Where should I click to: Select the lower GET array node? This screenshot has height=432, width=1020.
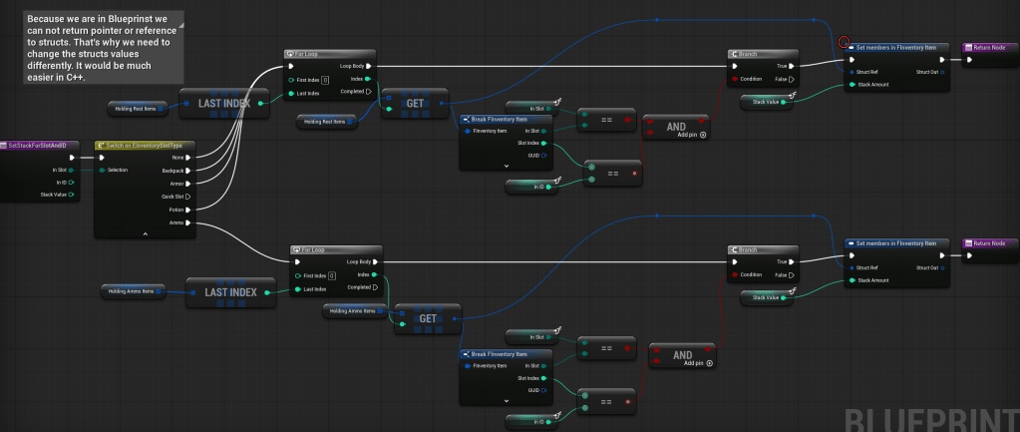tap(428, 318)
